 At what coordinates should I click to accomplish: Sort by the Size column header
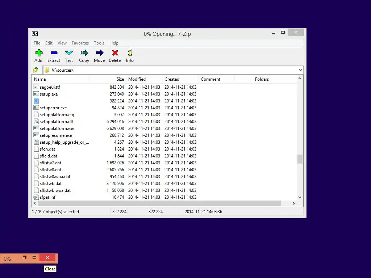108,79
